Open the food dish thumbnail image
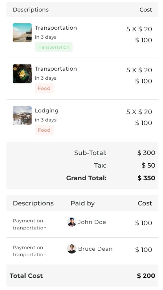The width and height of the screenshot is (163, 290). click(22, 74)
